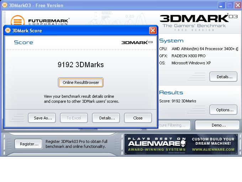Viewport: 242px width, 182px height.
Task: Click the "Score" heading in the dialog
Action: 23,42
